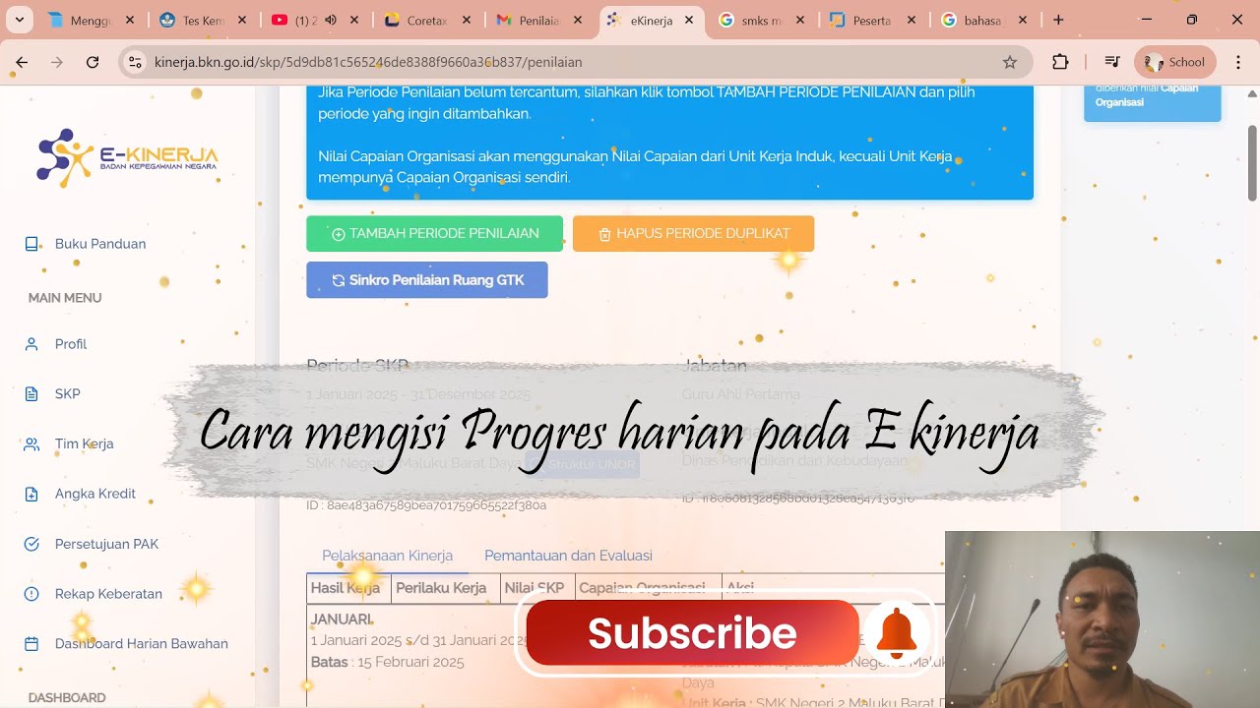Select the Pelaksanaan Kinerja tab
Image resolution: width=1260 pixels, height=708 pixels.
pos(388,556)
